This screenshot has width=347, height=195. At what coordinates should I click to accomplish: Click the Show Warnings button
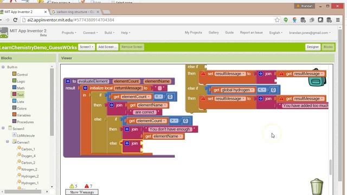82,192
